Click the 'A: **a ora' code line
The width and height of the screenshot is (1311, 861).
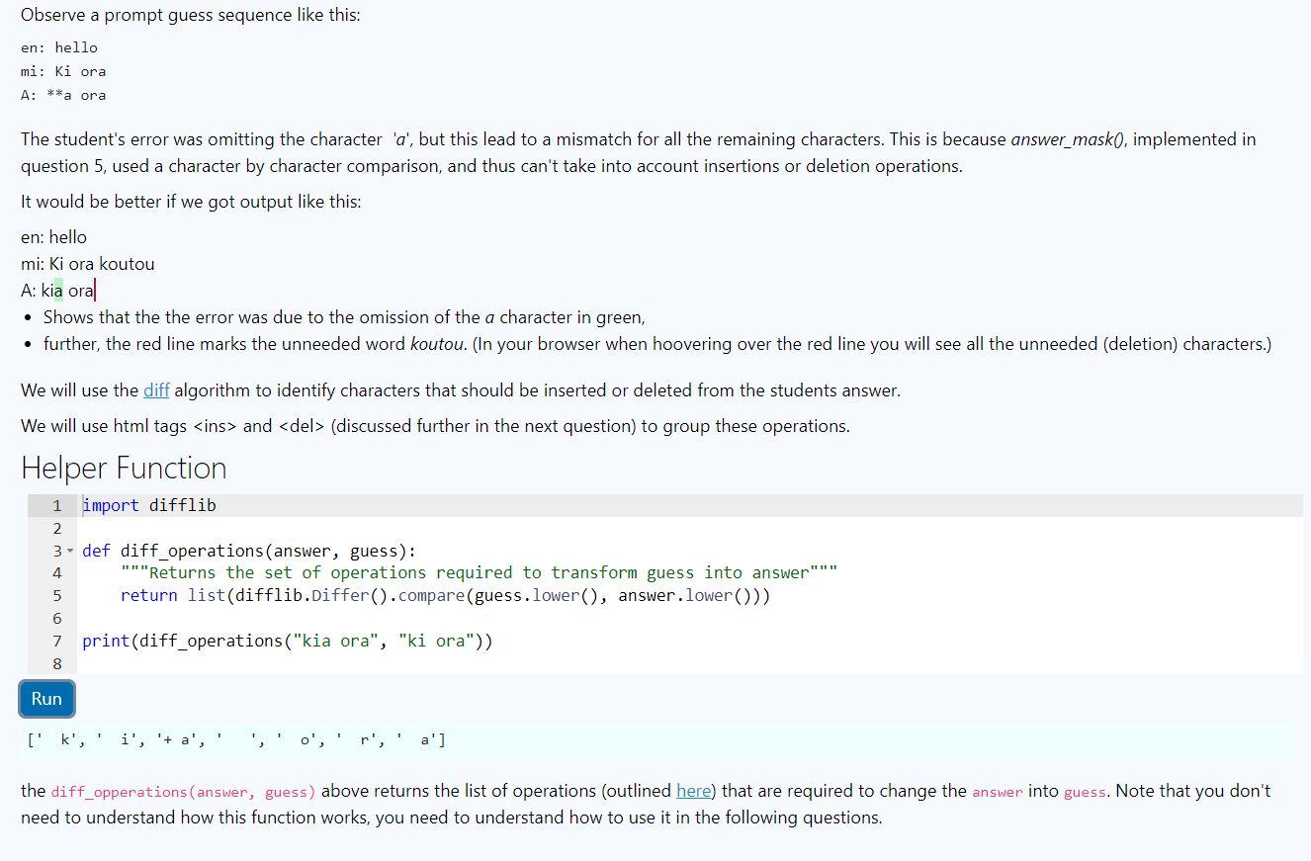point(63,95)
